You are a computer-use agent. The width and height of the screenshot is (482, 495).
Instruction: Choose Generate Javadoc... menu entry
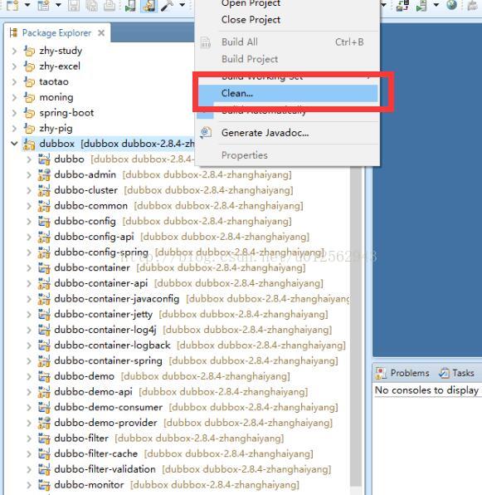265,133
